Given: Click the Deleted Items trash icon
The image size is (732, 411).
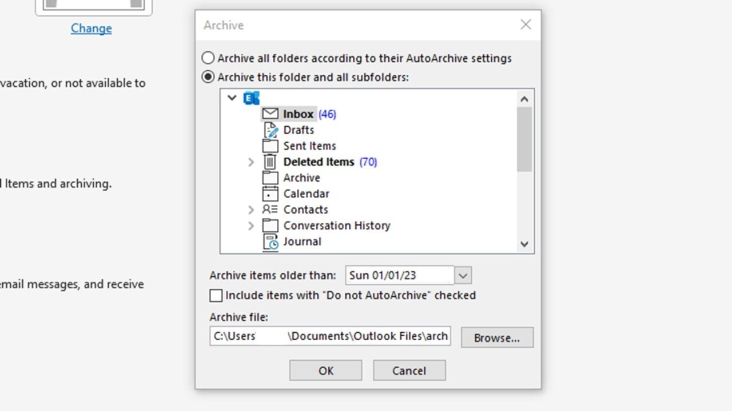Looking at the screenshot, I should click(x=270, y=162).
